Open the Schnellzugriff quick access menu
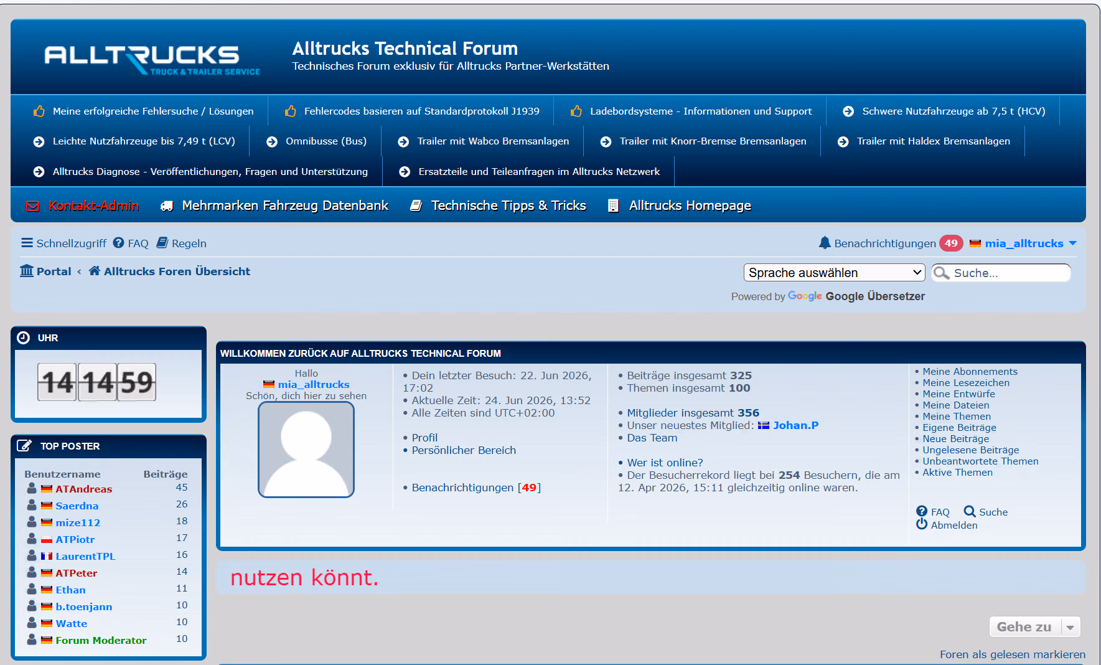The width and height of the screenshot is (1101, 665). pos(63,243)
